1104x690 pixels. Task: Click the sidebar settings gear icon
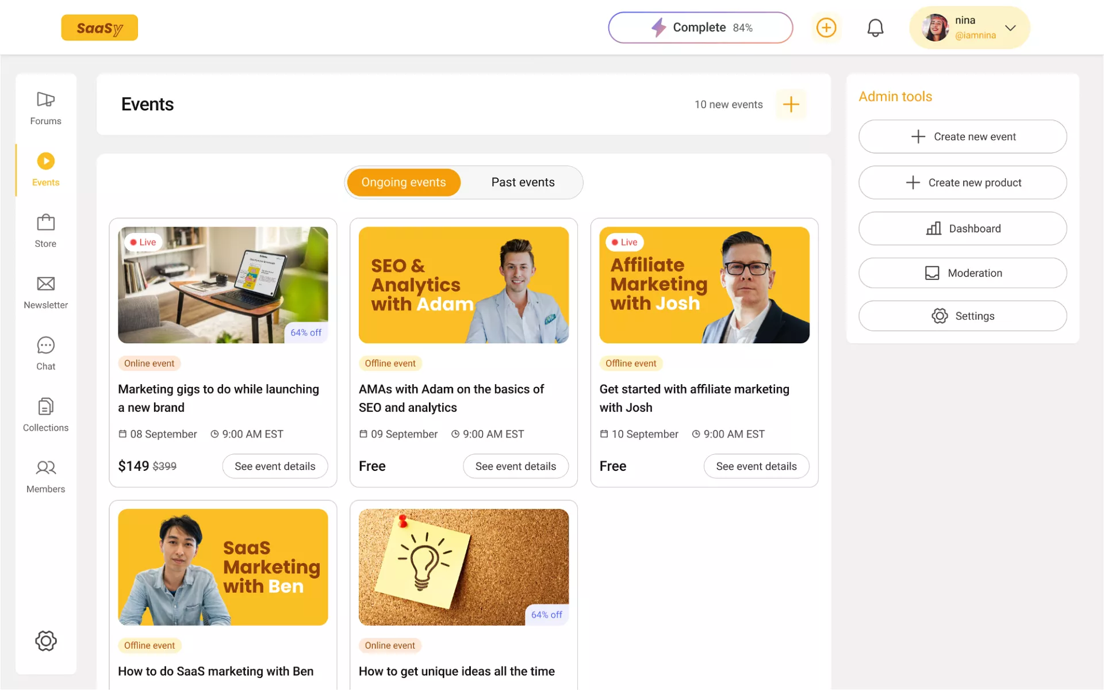point(45,641)
